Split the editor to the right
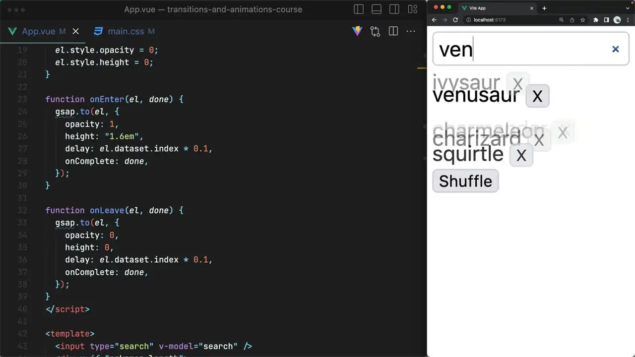635x357 pixels. point(393,31)
